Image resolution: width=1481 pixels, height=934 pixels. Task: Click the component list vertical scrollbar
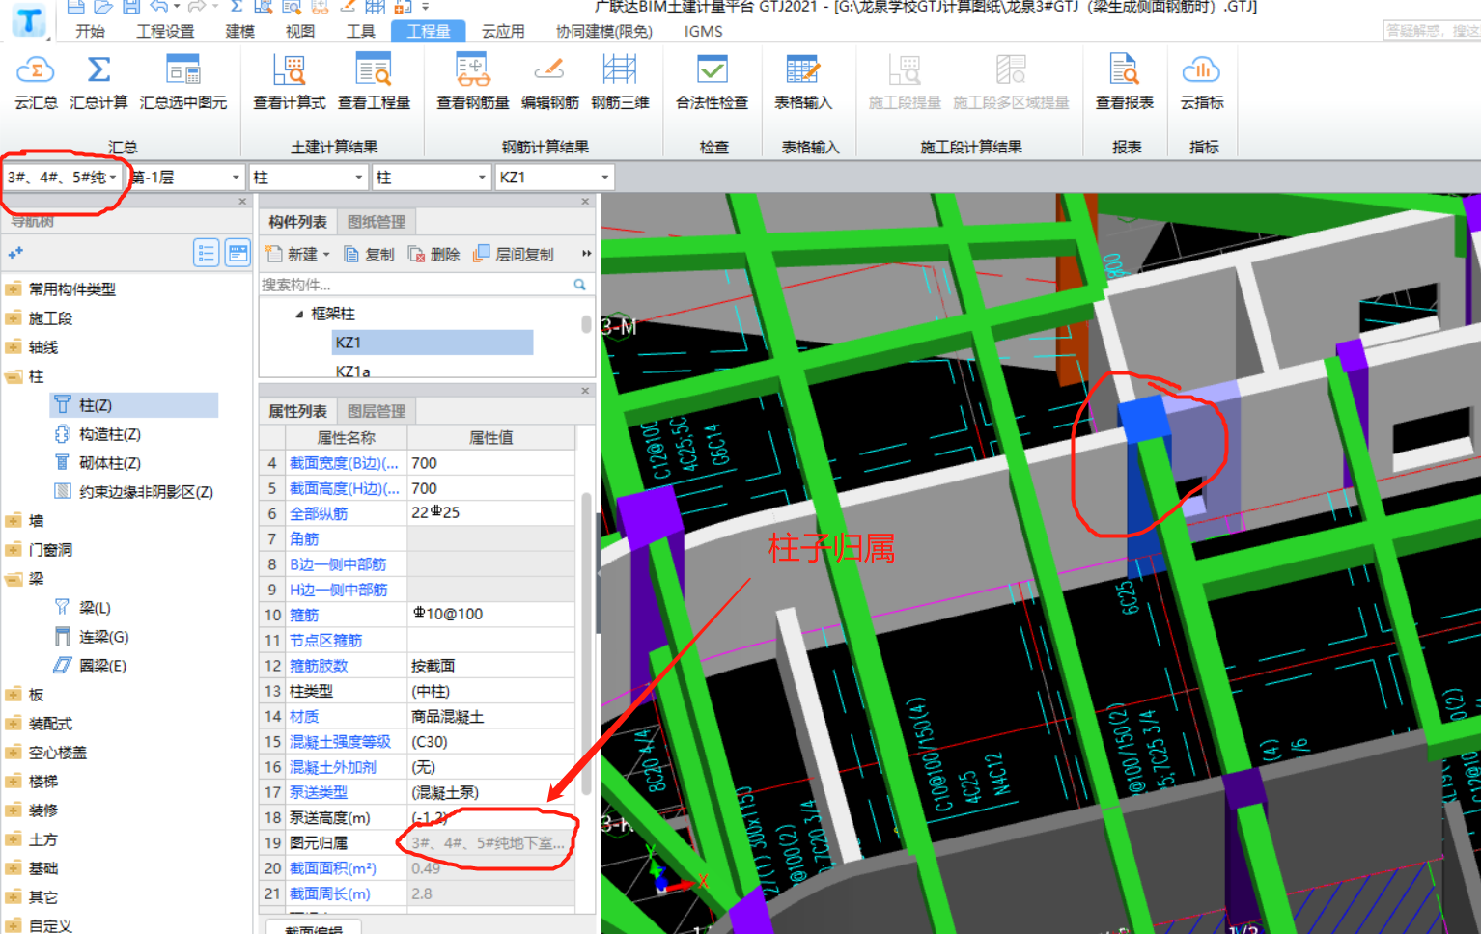(586, 324)
